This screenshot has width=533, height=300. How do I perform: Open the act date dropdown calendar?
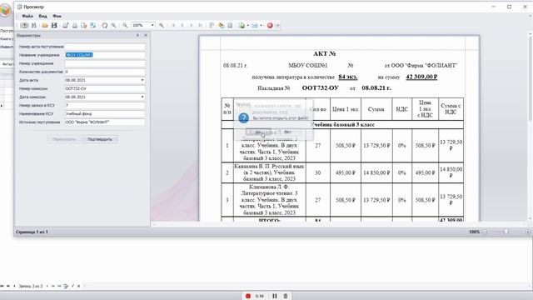tap(142, 80)
